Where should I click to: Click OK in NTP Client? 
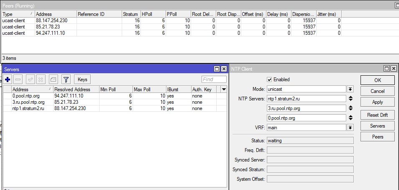(378, 80)
